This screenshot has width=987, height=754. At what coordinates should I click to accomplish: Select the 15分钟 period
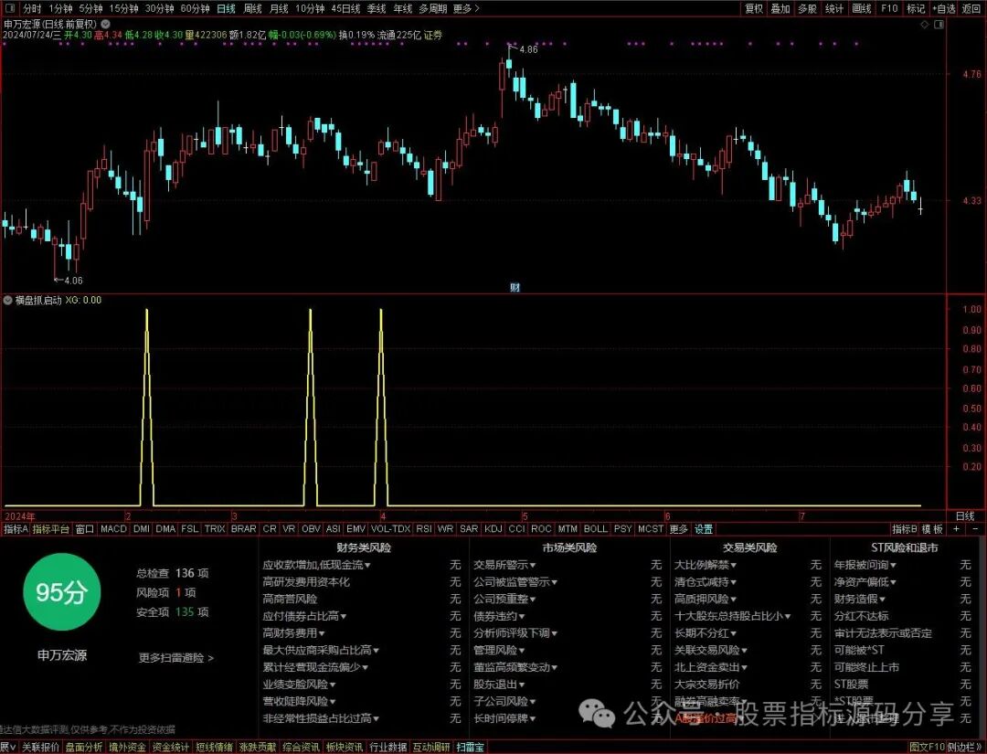(x=123, y=8)
